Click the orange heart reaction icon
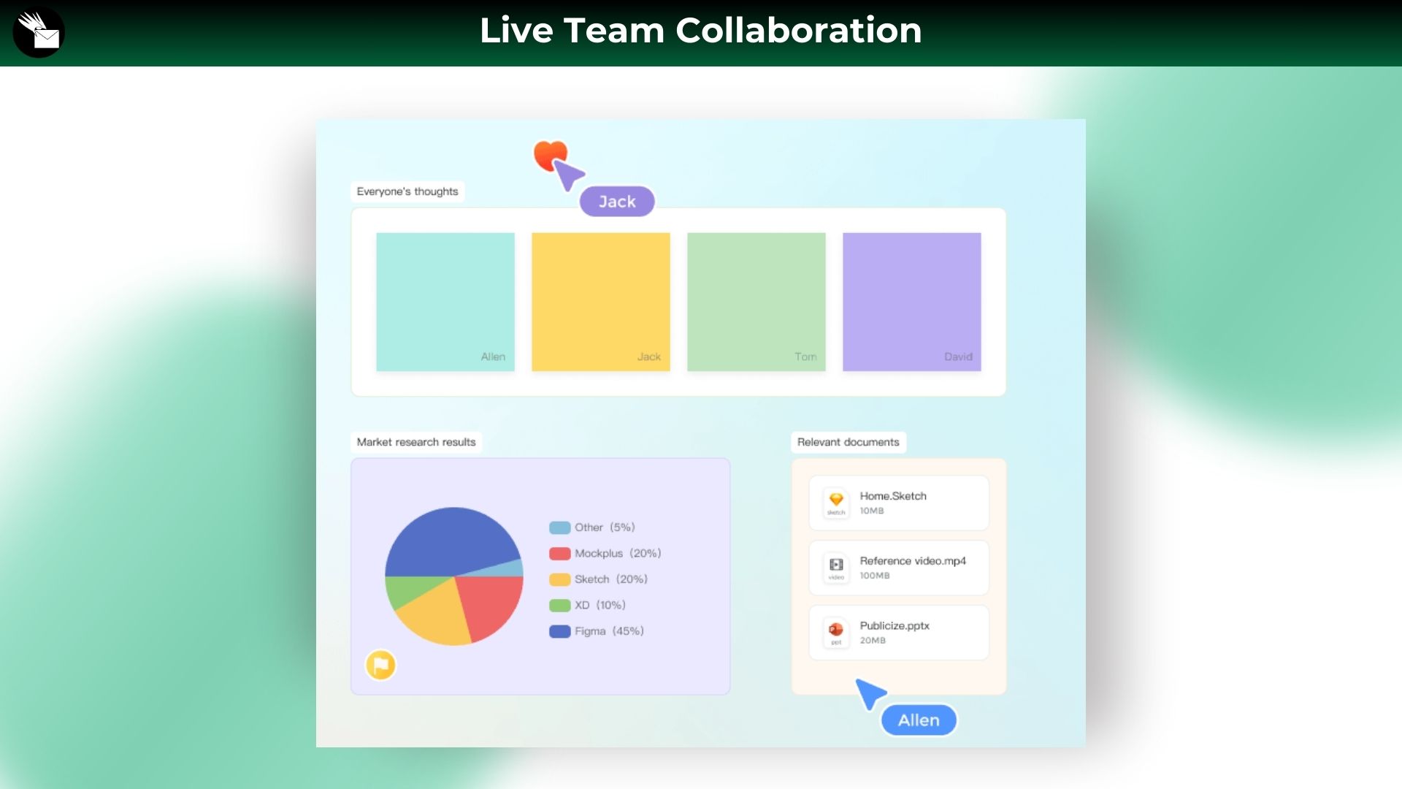This screenshot has height=789, width=1402. [x=547, y=153]
